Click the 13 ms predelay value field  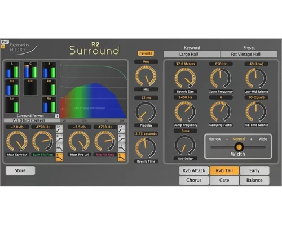(146, 98)
